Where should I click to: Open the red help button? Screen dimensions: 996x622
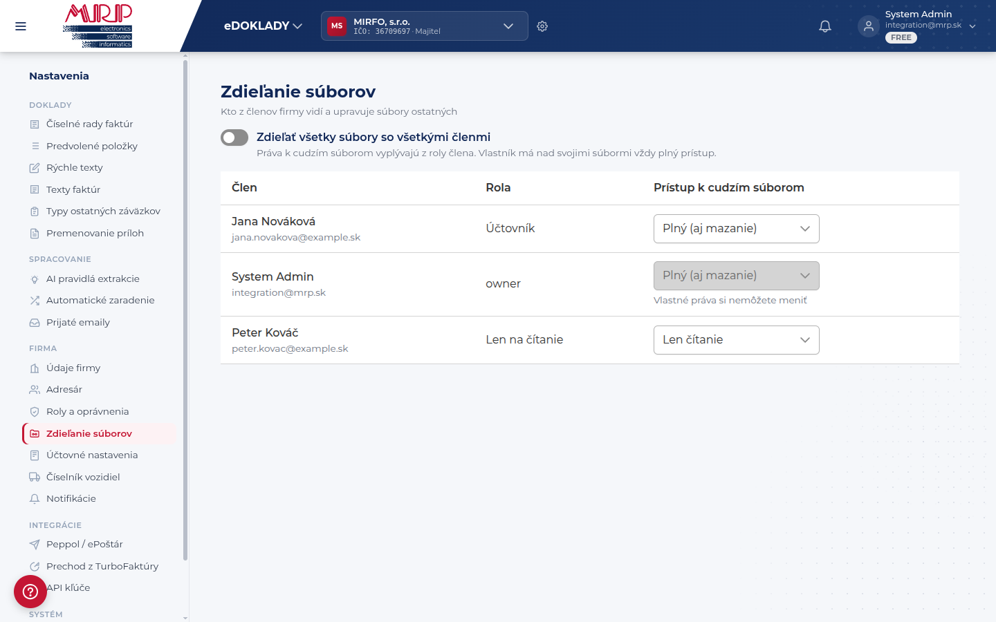30,592
